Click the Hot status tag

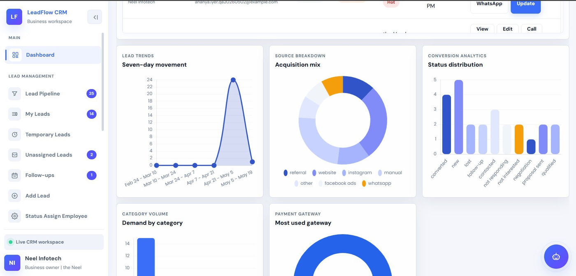pyautogui.click(x=391, y=3)
